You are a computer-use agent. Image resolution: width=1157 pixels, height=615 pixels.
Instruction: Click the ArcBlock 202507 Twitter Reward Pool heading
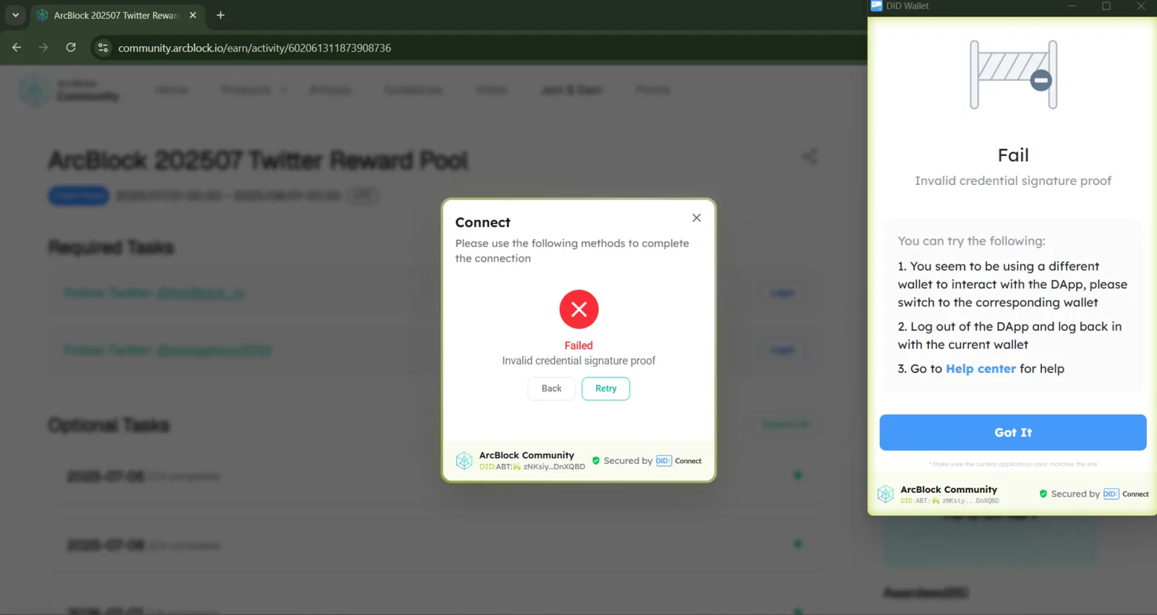click(258, 160)
